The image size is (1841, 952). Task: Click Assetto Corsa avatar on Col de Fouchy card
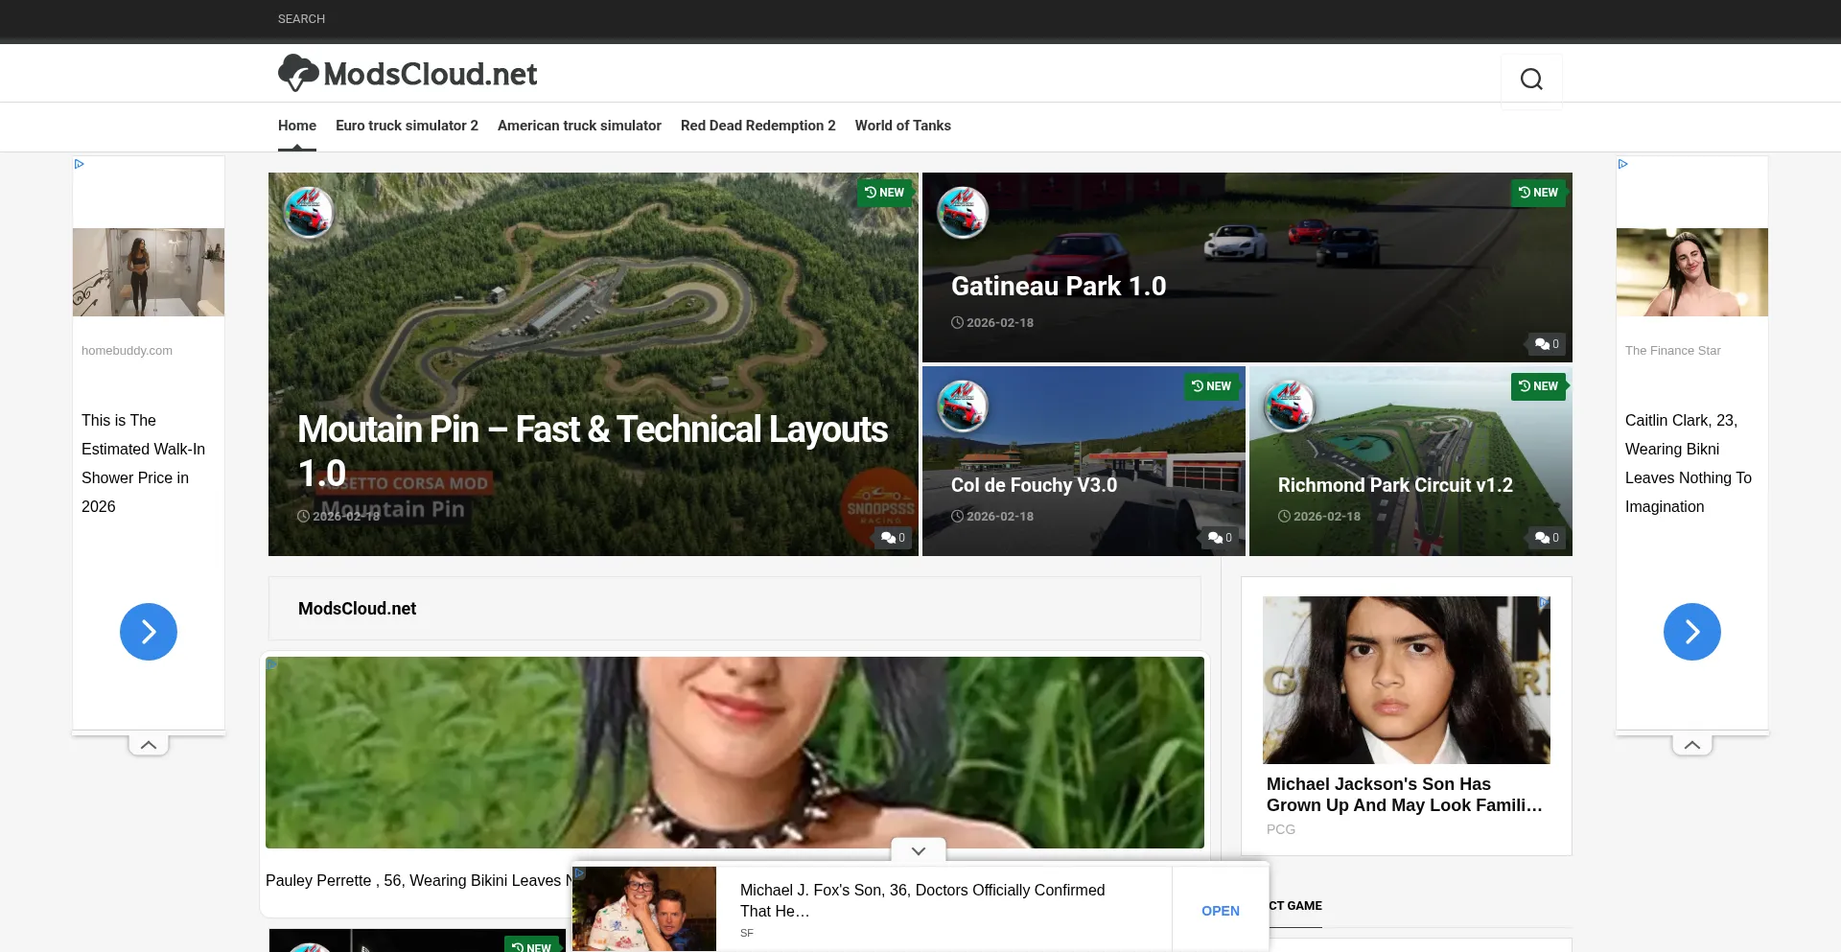pos(963,406)
